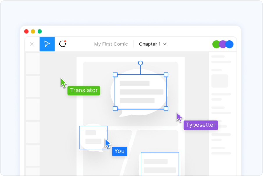Select the small speech bubble on the left
The image size is (263, 176).
pyautogui.click(x=93, y=137)
